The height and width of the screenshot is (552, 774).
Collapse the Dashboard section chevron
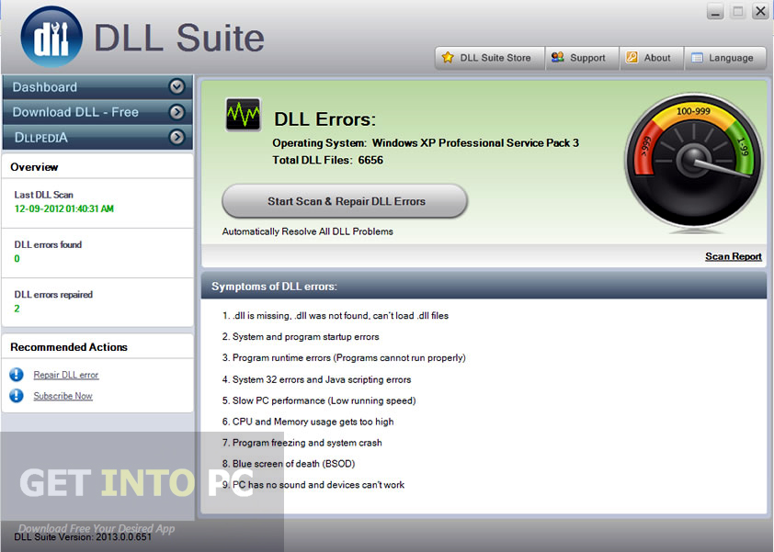176,87
